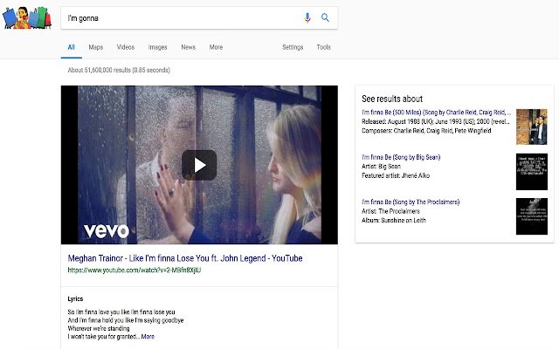Click the thumbnail beside The Proclaimers result
This screenshot has height=349, width=559.
coord(532,216)
